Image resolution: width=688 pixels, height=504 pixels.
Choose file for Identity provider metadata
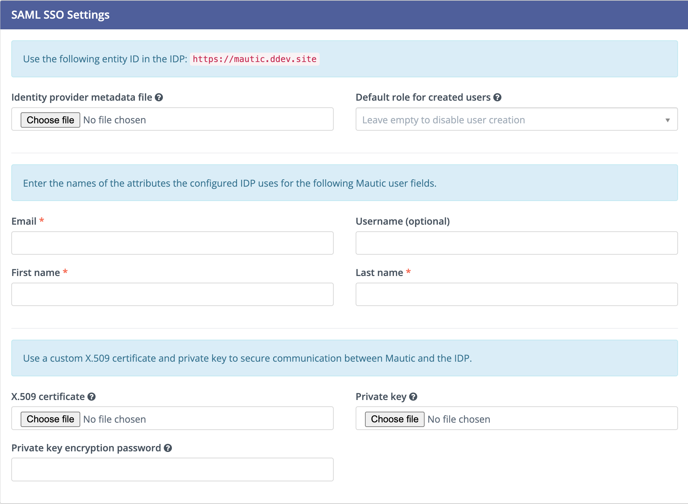pyautogui.click(x=50, y=120)
